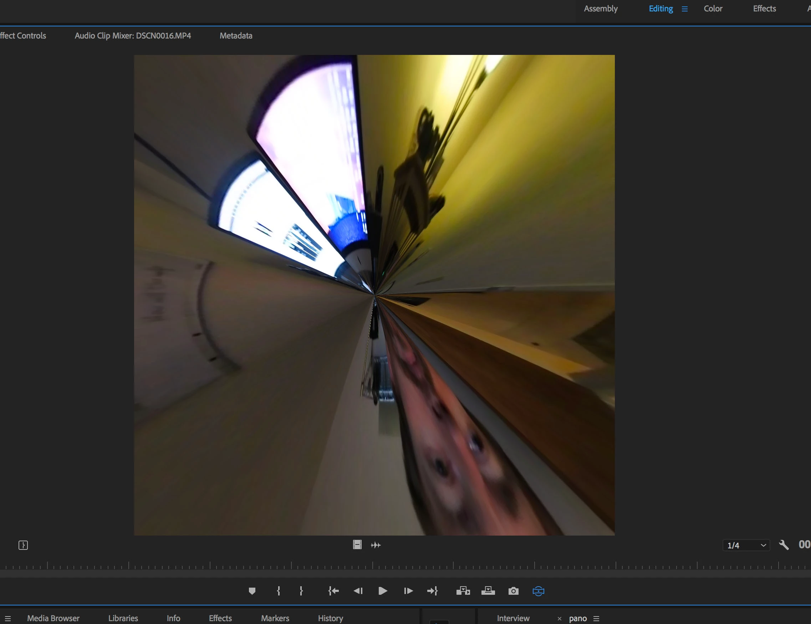Step back one frame
This screenshot has width=811, height=624.
tap(358, 591)
